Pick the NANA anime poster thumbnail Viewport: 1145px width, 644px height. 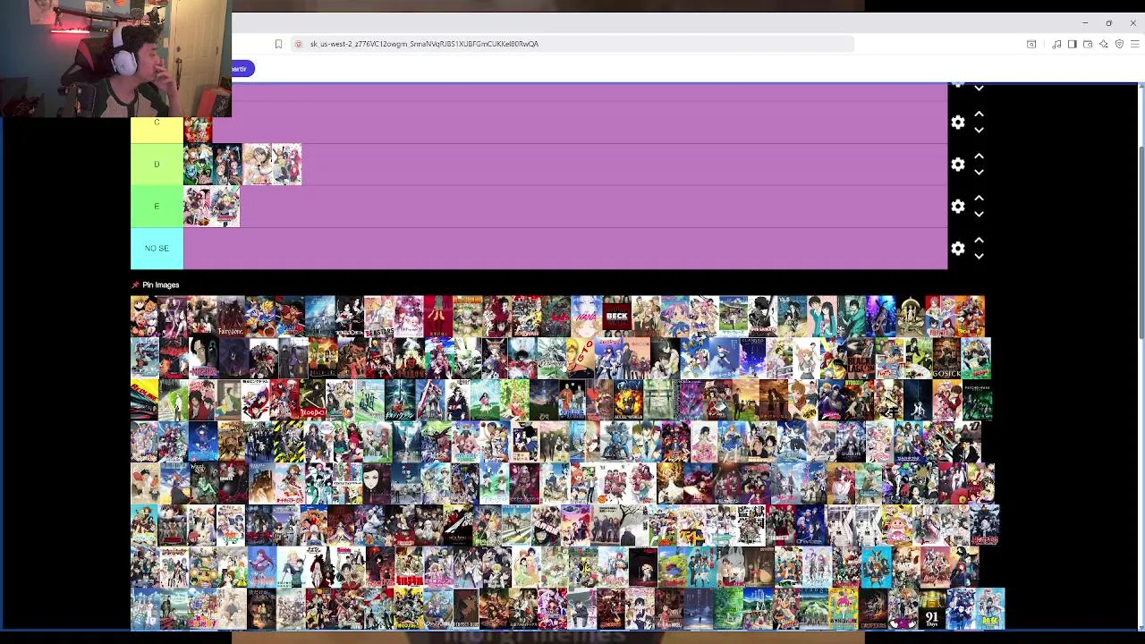(587, 316)
